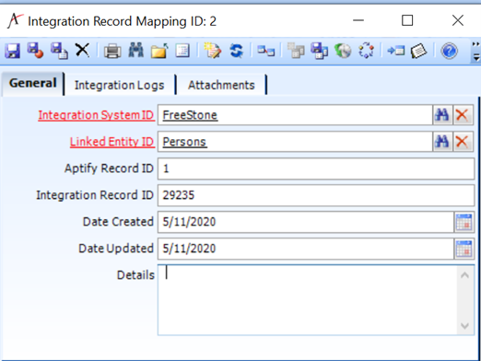The image size is (481, 361).
Task: Click the Save record icon
Action: pyautogui.click(x=12, y=51)
